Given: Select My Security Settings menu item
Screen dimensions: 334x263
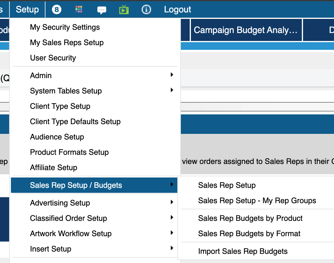Looking at the screenshot, I should 65,27.
